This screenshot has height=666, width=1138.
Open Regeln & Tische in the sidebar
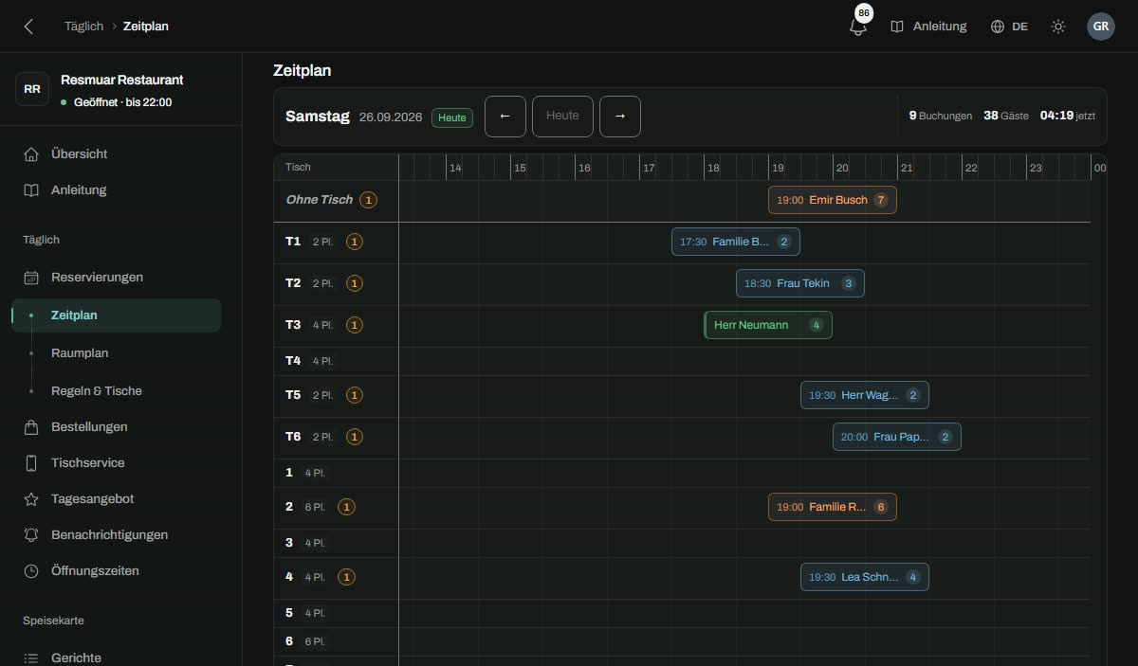click(116, 391)
